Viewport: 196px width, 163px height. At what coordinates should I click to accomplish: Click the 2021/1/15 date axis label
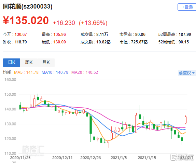[147, 158]
